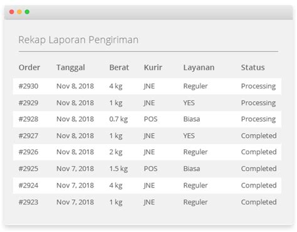Click Processing status of order #2930
This screenshot has height=232, width=297.
pyautogui.click(x=258, y=87)
